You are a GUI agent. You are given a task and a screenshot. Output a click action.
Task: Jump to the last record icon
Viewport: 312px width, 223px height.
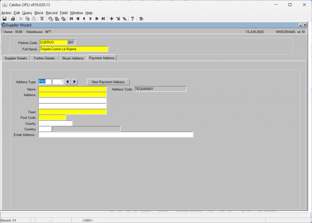point(103,19)
